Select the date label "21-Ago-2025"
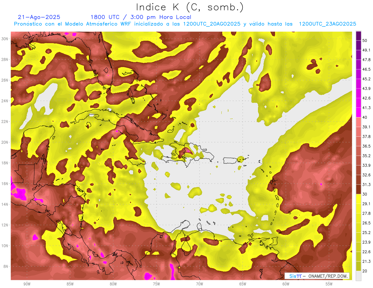 click(39, 17)
